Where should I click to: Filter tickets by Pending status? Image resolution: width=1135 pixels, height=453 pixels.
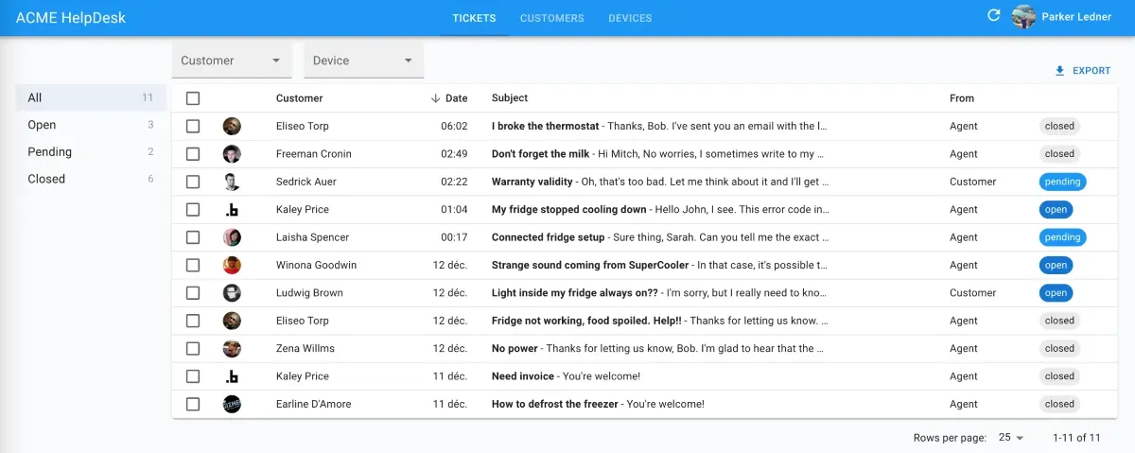point(50,152)
